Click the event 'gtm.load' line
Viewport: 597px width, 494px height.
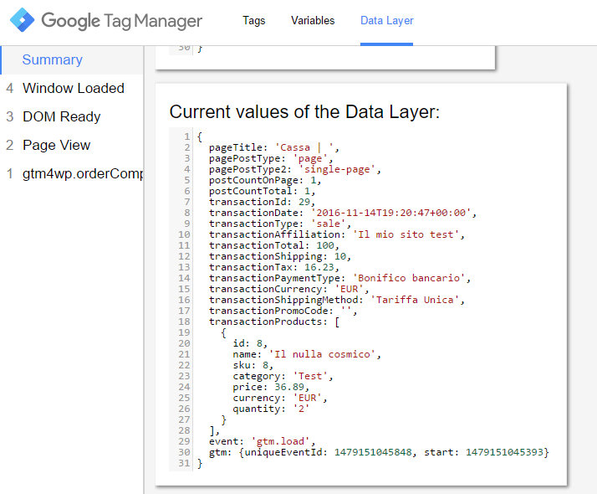tap(262, 441)
